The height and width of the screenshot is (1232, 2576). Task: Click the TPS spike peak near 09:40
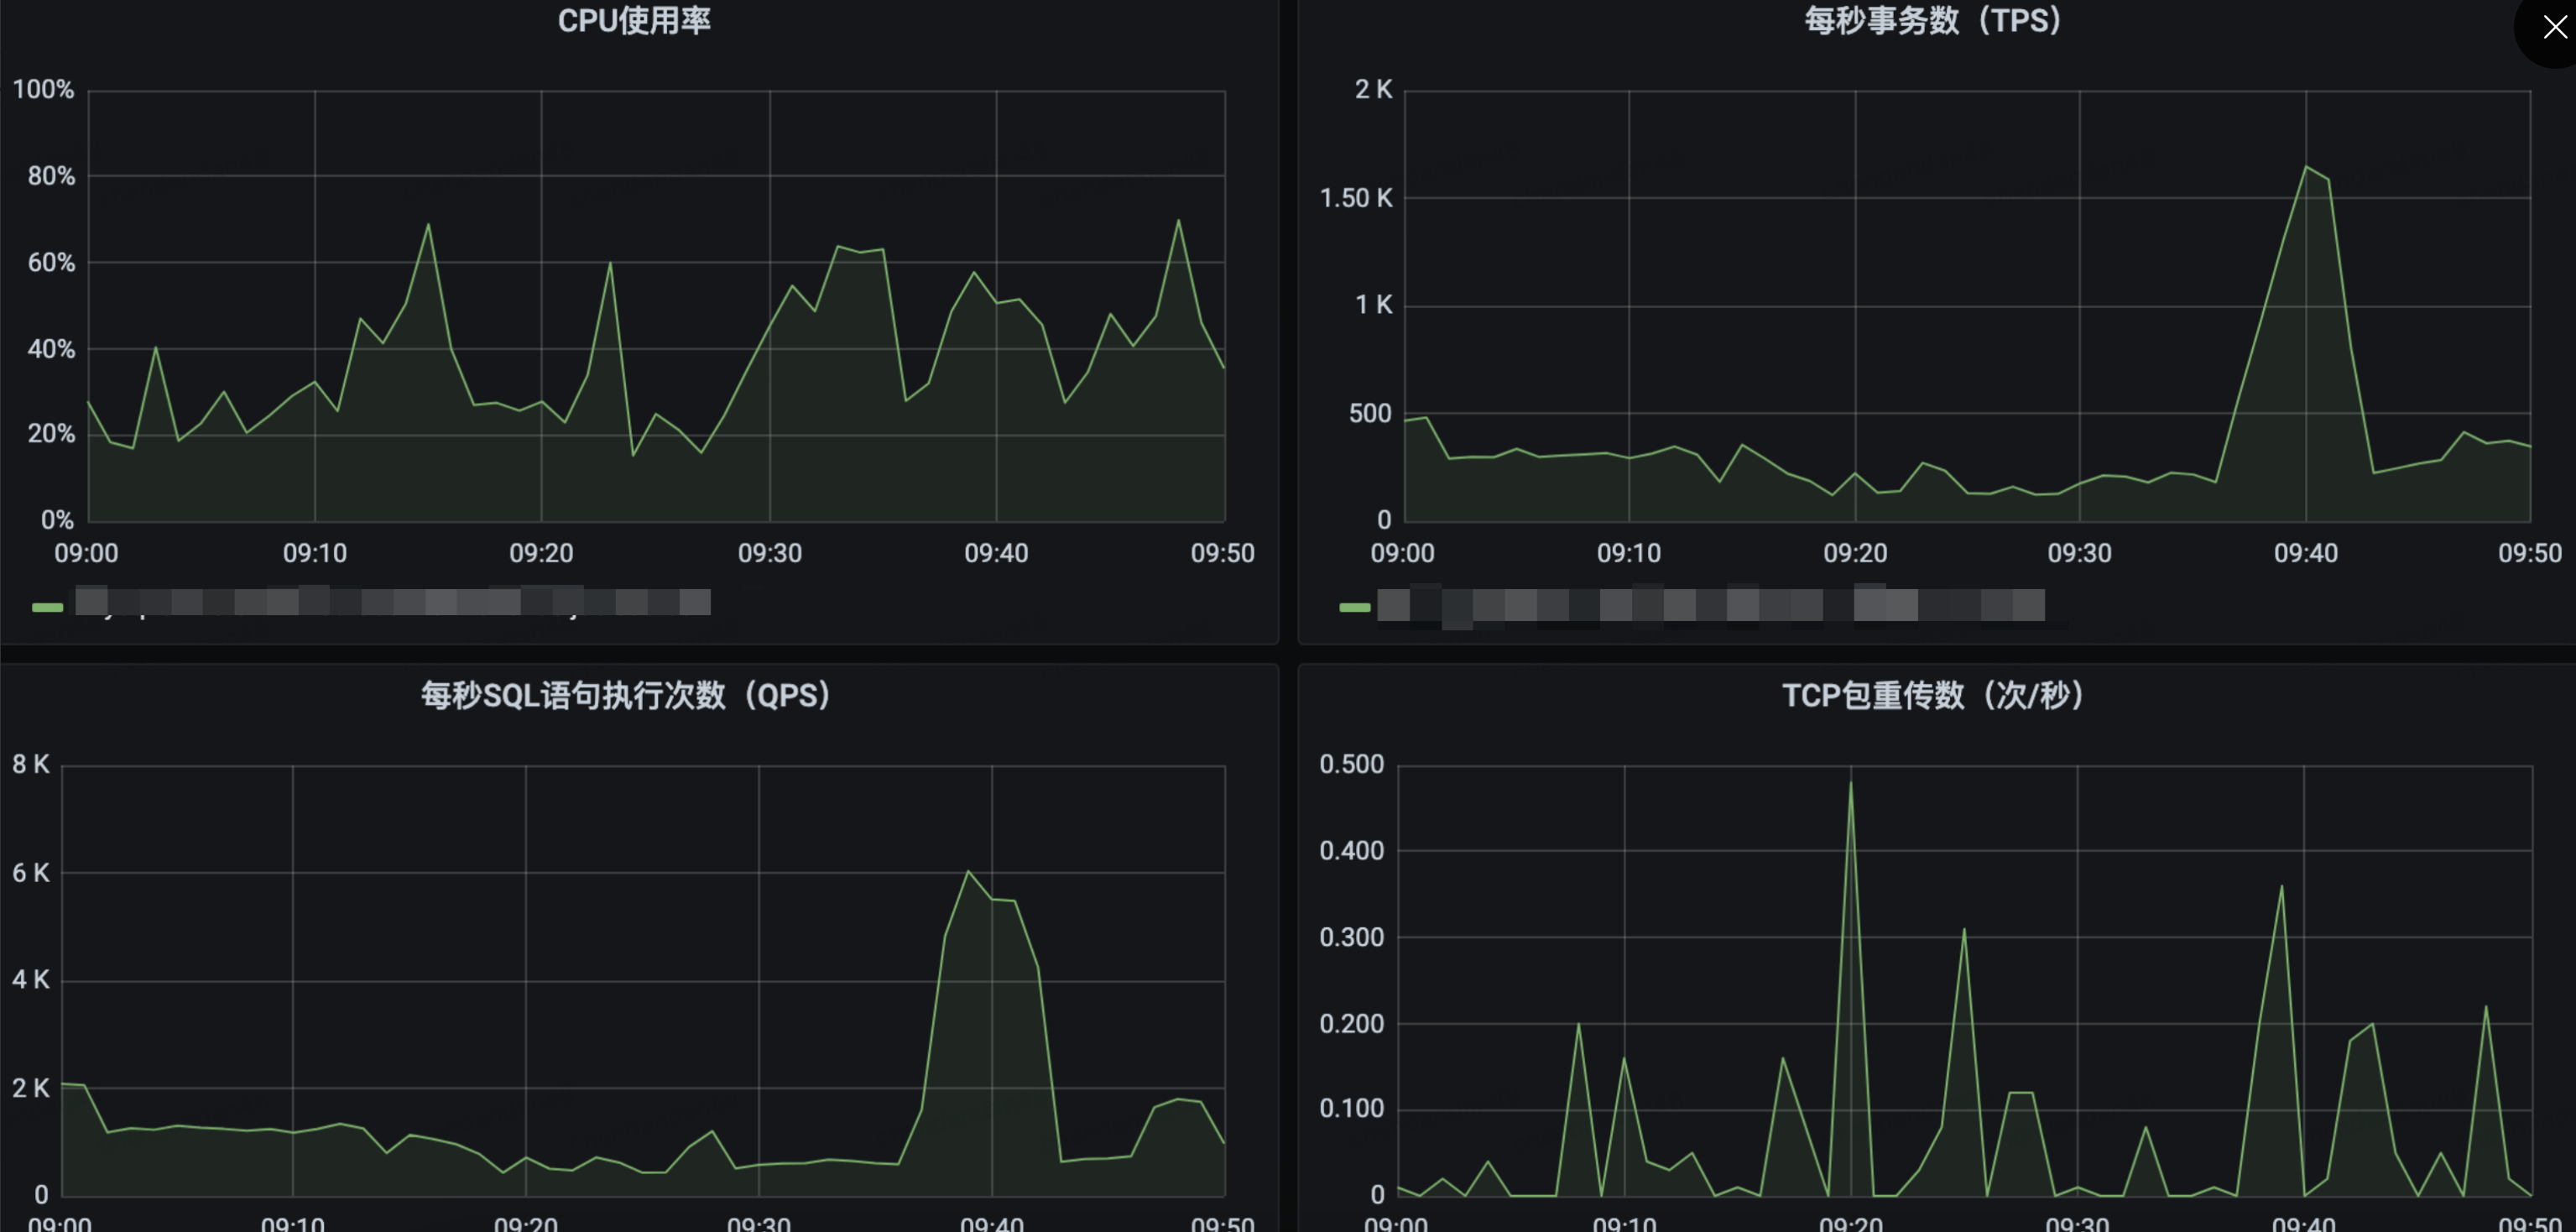click(2306, 167)
